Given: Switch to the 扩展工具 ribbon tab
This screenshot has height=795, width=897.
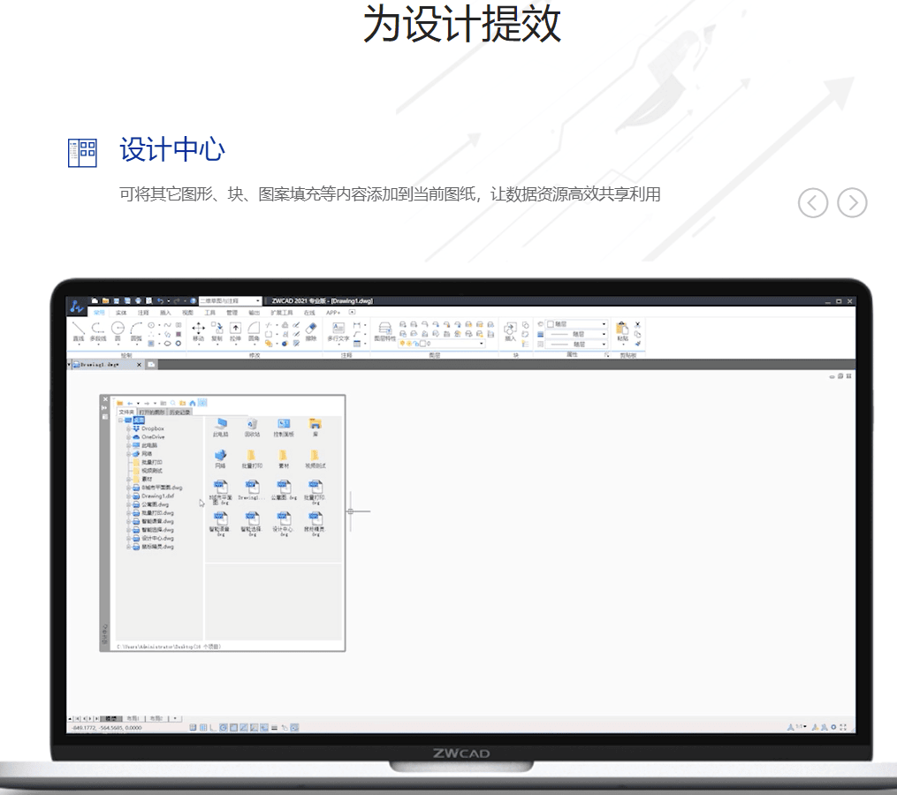Looking at the screenshot, I should [281, 313].
